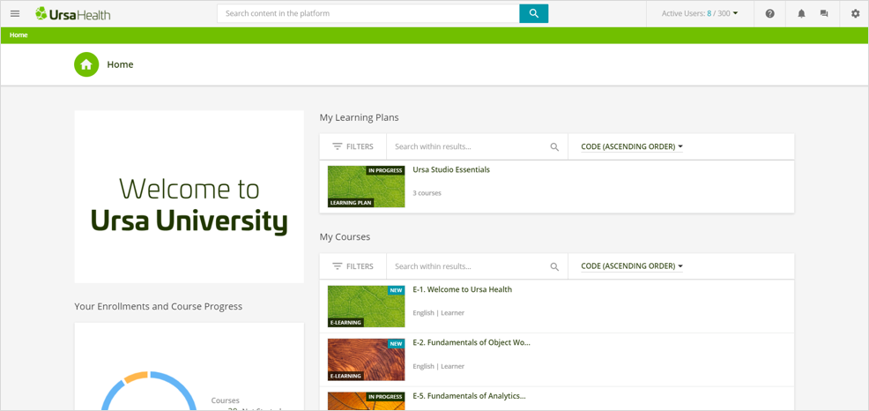Open E-1. Welcome to Ursa Health course

[462, 289]
